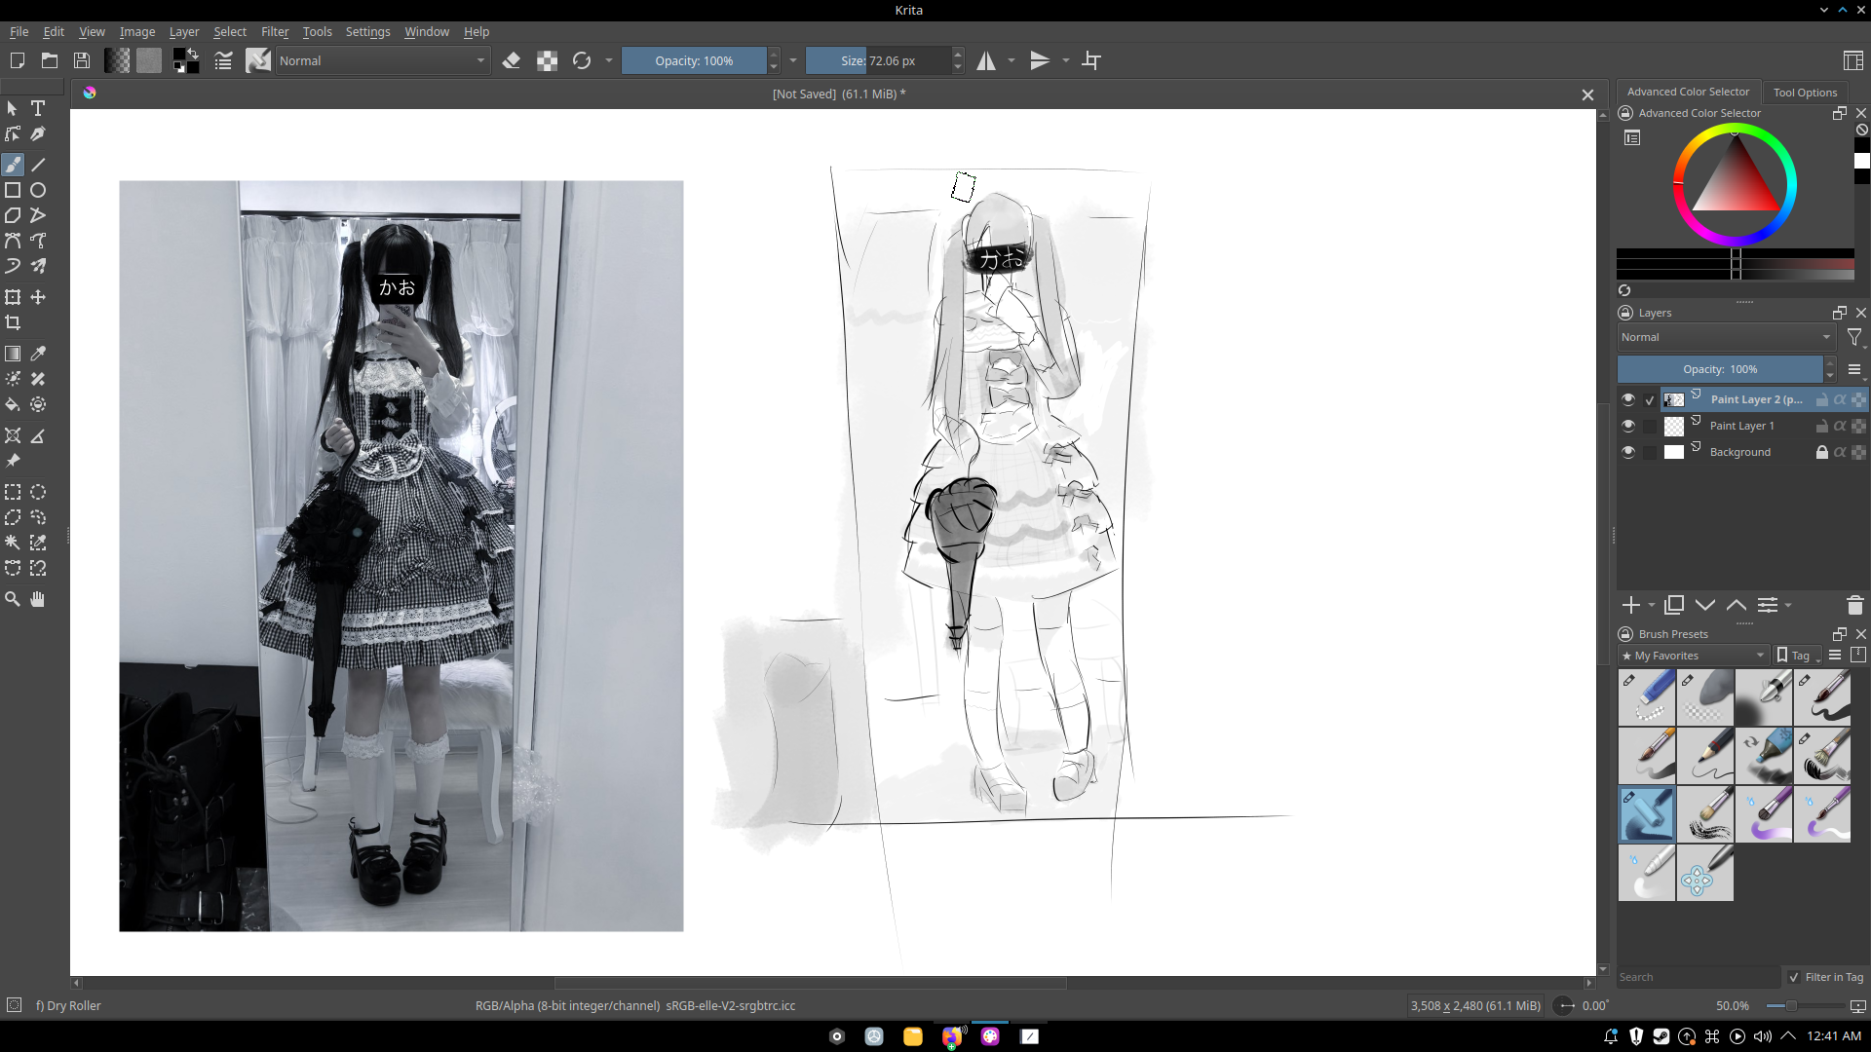Screen dimensions: 1871x1052
Task: Select the Pan hand tool
Action: point(38,599)
